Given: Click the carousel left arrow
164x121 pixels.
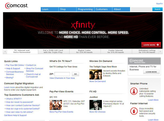Looking at the screenshot, I should click(x=5, y=51).
